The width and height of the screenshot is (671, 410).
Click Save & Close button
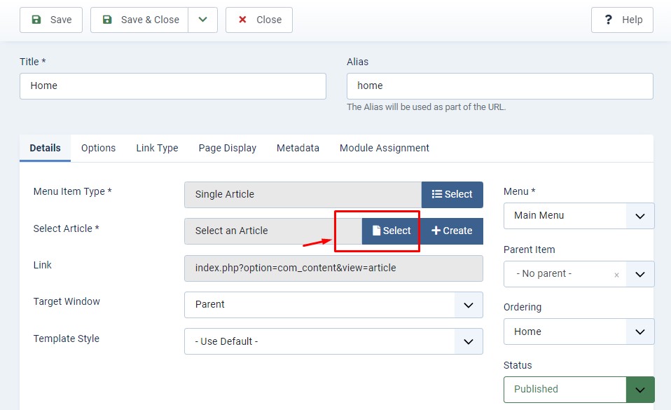point(140,20)
